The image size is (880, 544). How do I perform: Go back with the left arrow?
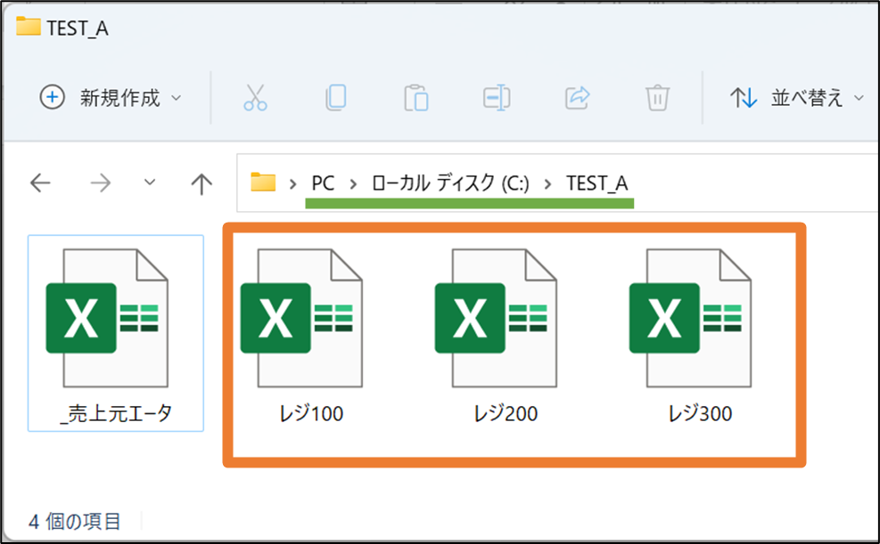[40, 183]
